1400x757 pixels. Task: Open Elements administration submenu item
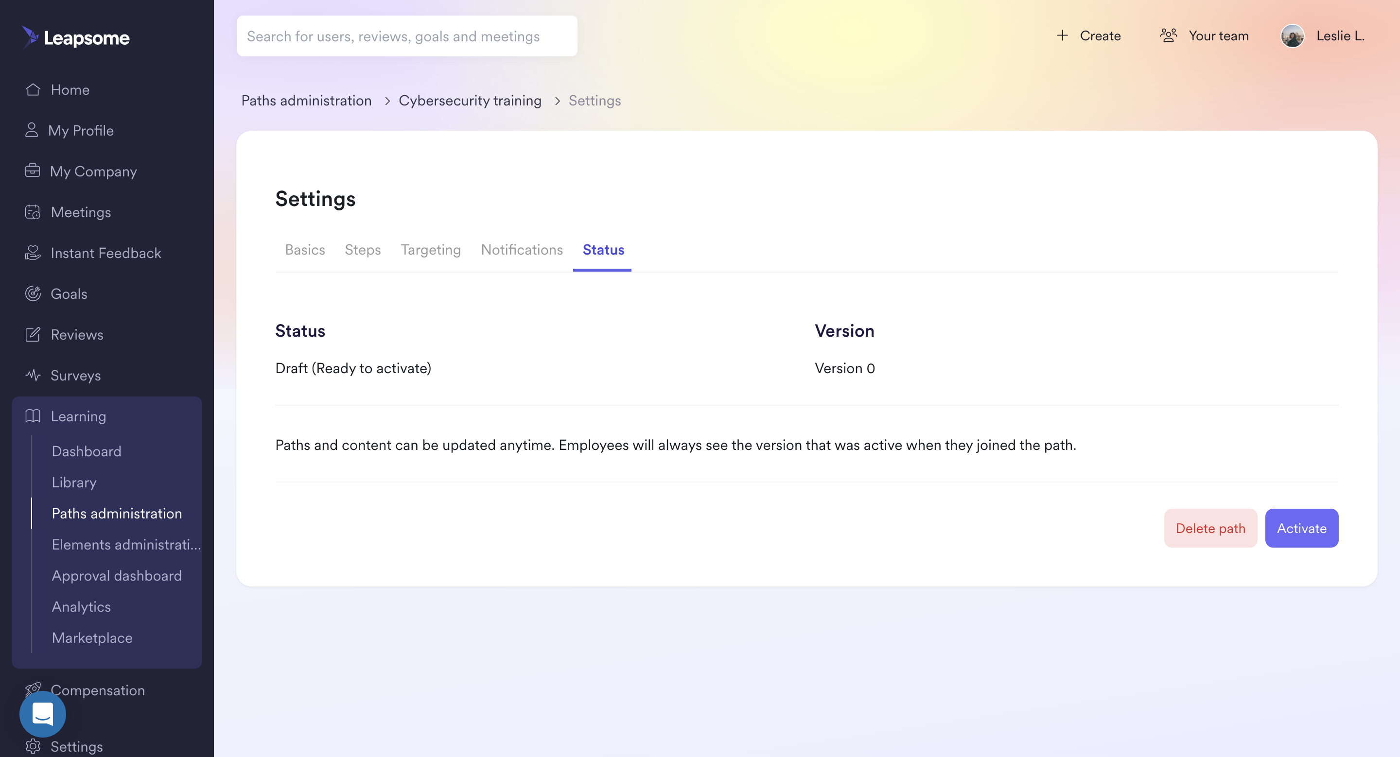126,544
